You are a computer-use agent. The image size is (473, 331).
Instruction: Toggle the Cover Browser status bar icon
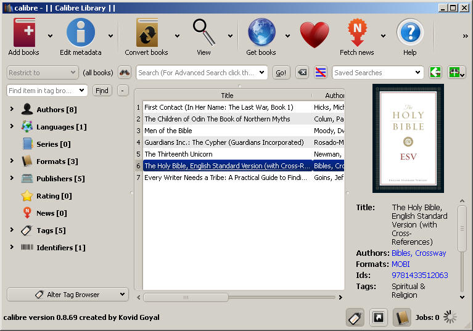378,317
